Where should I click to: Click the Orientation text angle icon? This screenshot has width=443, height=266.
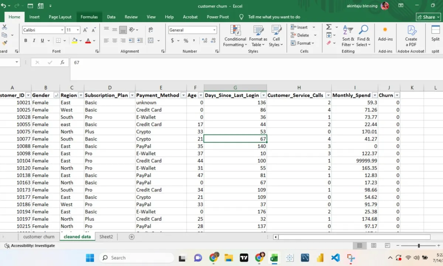point(133,30)
